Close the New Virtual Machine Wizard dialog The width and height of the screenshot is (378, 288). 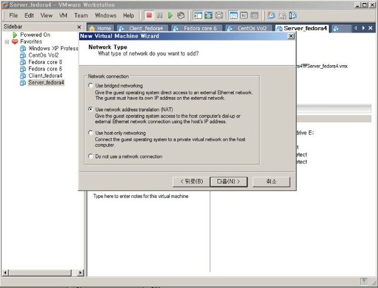(x=291, y=36)
